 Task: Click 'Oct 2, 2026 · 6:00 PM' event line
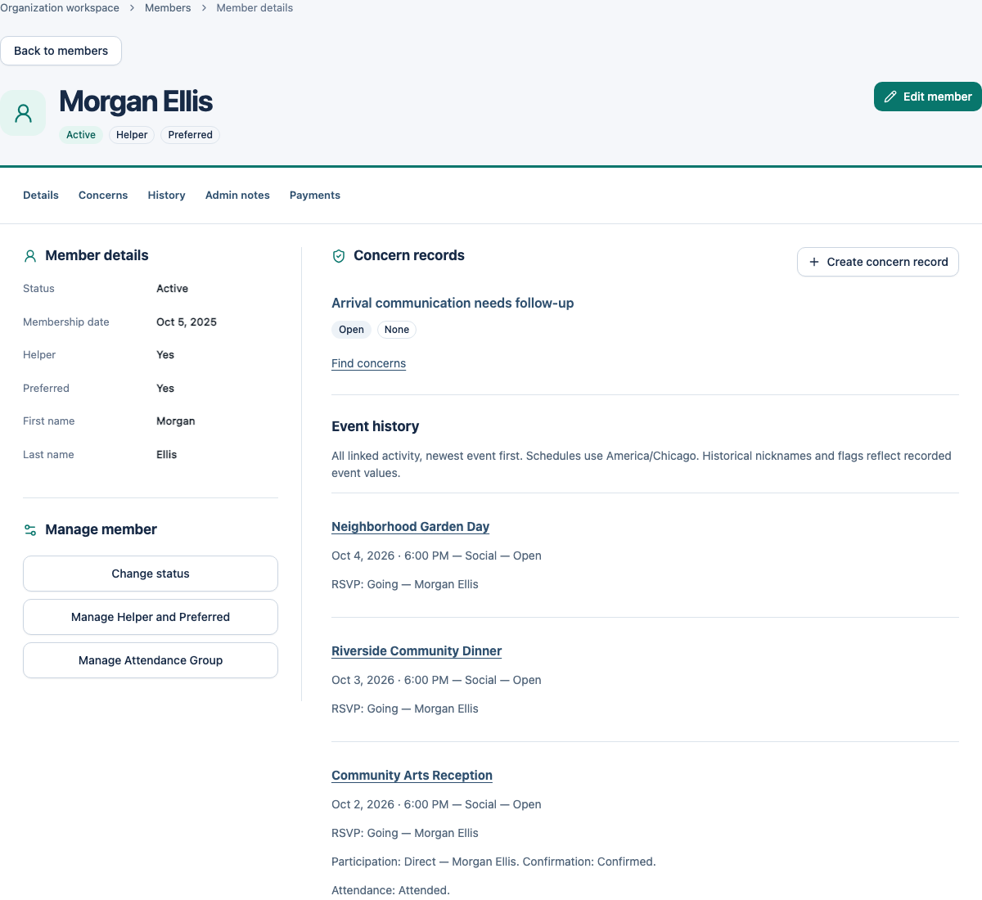click(x=436, y=804)
